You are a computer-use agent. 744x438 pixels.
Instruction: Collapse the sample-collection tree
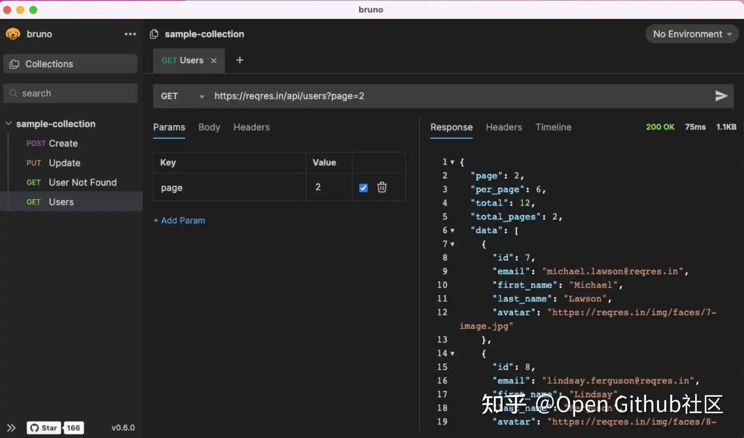8,123
